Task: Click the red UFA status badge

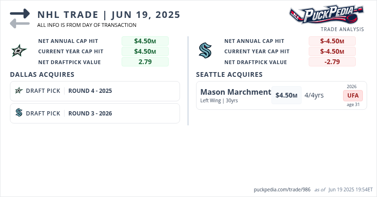Action: click(x=353, y=96)
